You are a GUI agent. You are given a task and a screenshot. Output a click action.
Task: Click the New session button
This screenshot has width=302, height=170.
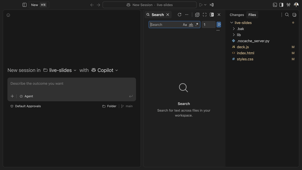click(39, 5)
